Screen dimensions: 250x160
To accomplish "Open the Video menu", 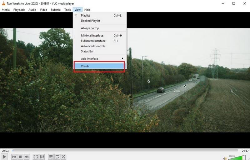I will click(x=43, y=10).
